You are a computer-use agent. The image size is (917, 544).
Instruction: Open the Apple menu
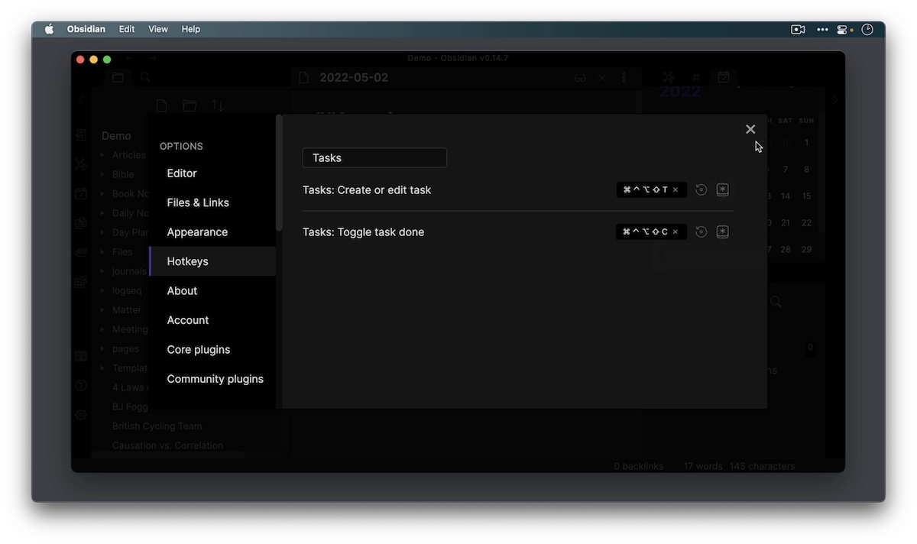50,29
